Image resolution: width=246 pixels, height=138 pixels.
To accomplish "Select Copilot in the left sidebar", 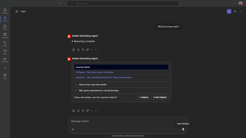I will point(5,19).
